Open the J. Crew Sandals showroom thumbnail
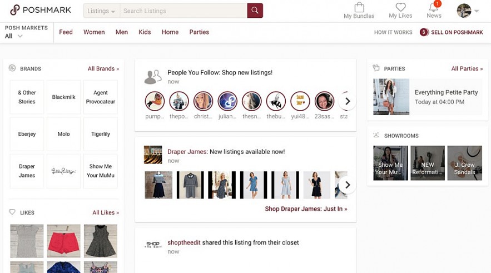The height and width of the screenshot is (273, 491). tap(464, 163)
